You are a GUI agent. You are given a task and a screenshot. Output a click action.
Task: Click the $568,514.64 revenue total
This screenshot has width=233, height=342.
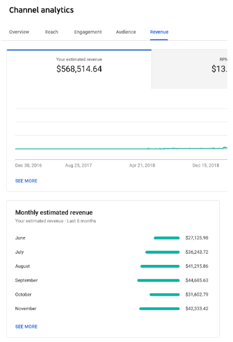point(79,69)
